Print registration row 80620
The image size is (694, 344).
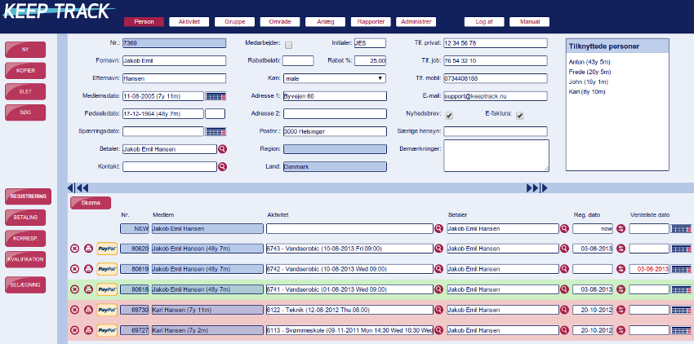coord(88,249)
